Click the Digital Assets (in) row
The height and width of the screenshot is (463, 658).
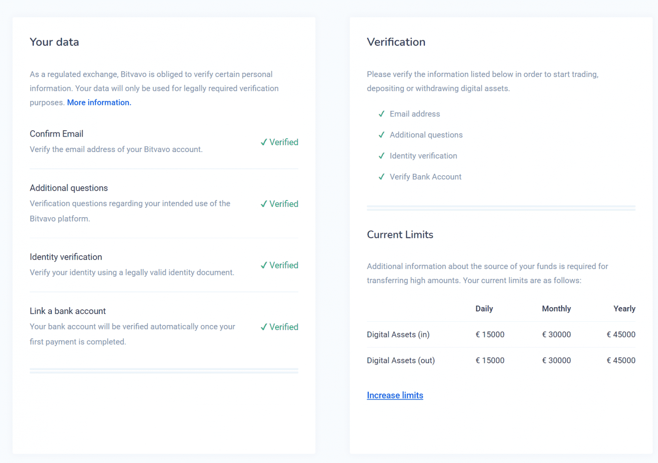(398, 335)
